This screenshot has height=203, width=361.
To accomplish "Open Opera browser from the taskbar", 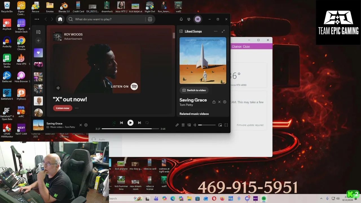I will point(214,198).
